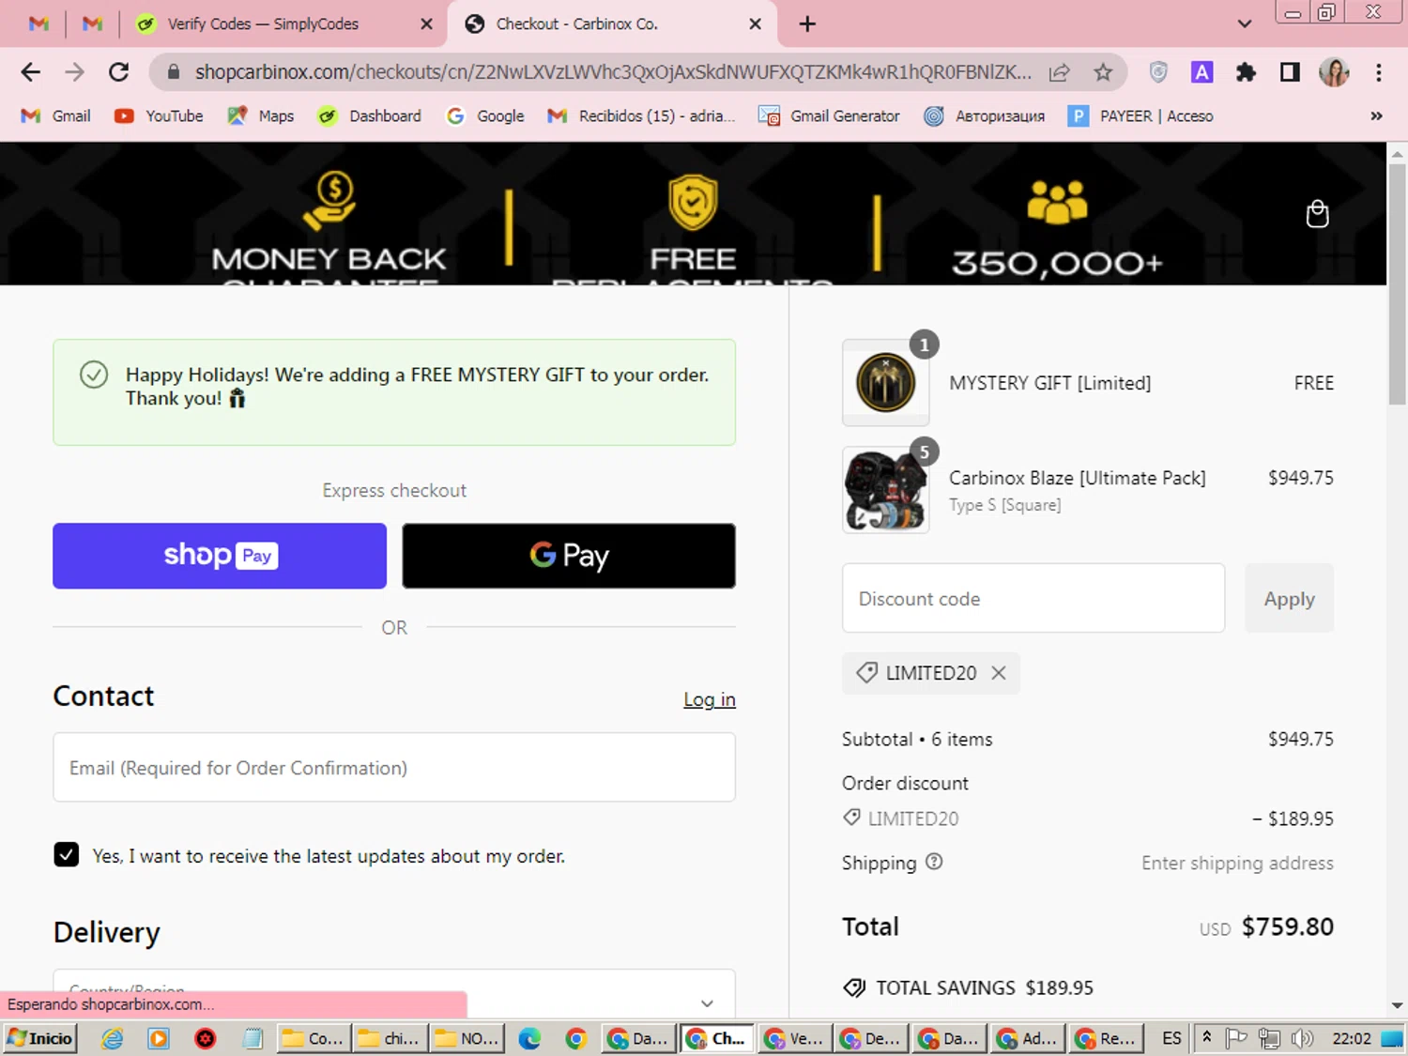This screenshot has height=1056, width=1408.
Task: Open Gmail Generator bookmark
Action: [x=829, y=115]
